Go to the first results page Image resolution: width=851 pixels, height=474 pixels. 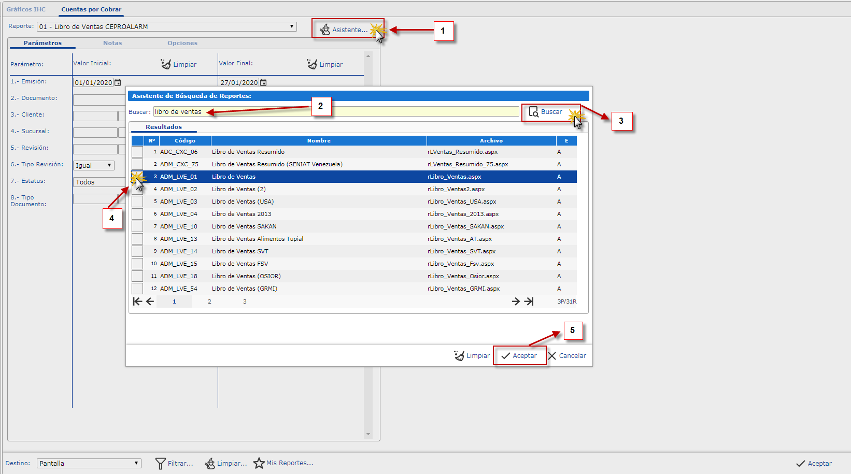point(137,301)
